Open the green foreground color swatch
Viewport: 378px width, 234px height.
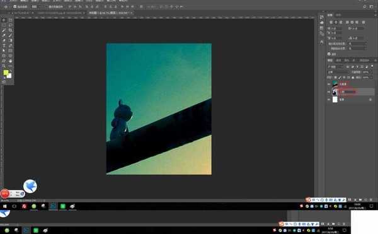pyautogui.click(x=6, y=73)
